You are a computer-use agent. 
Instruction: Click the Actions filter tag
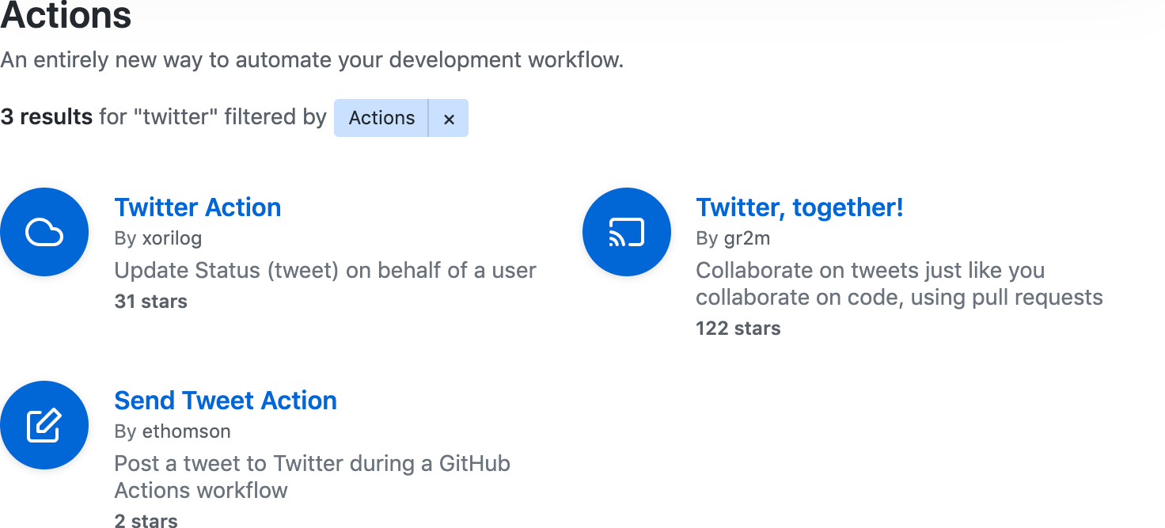point(381,118)
